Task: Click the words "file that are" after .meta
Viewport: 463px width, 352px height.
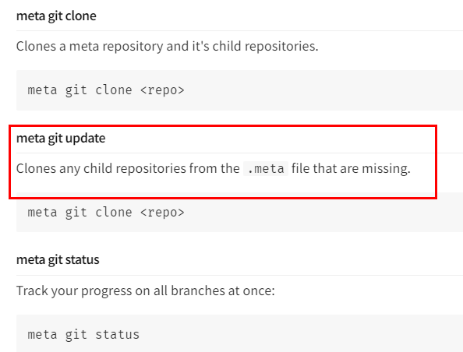Action: pyautogui.click(x=325, y=169)
